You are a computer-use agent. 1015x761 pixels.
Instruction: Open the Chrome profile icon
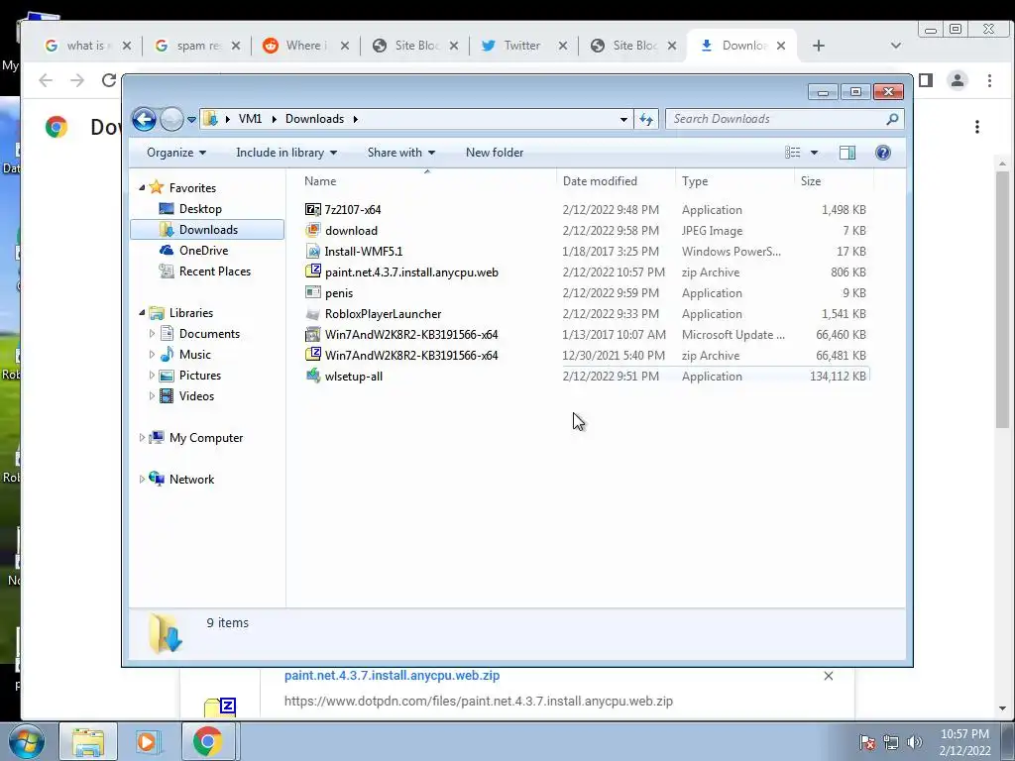[958, 80]
